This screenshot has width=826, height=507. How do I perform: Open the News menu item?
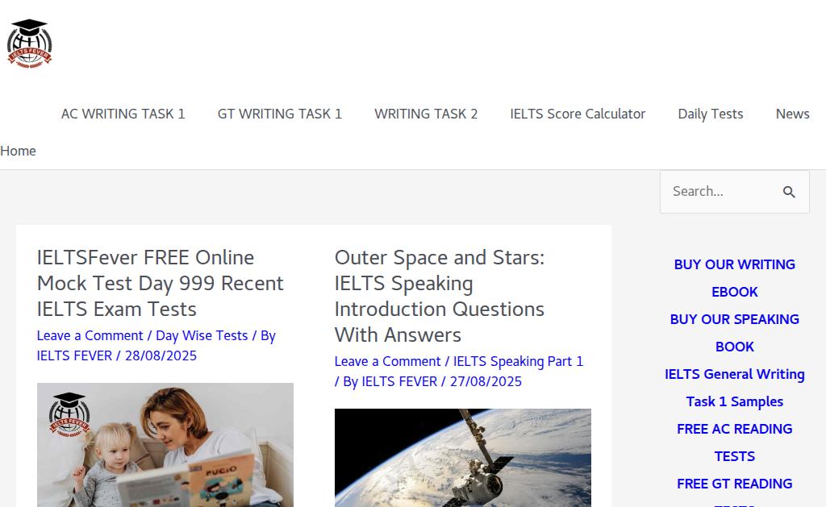[793, 114]
